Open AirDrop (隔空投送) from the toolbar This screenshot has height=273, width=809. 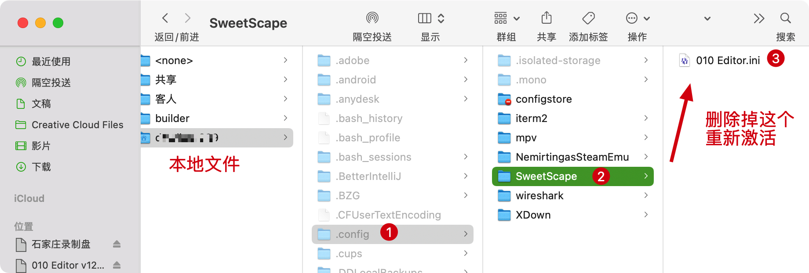tap(372, 18)
